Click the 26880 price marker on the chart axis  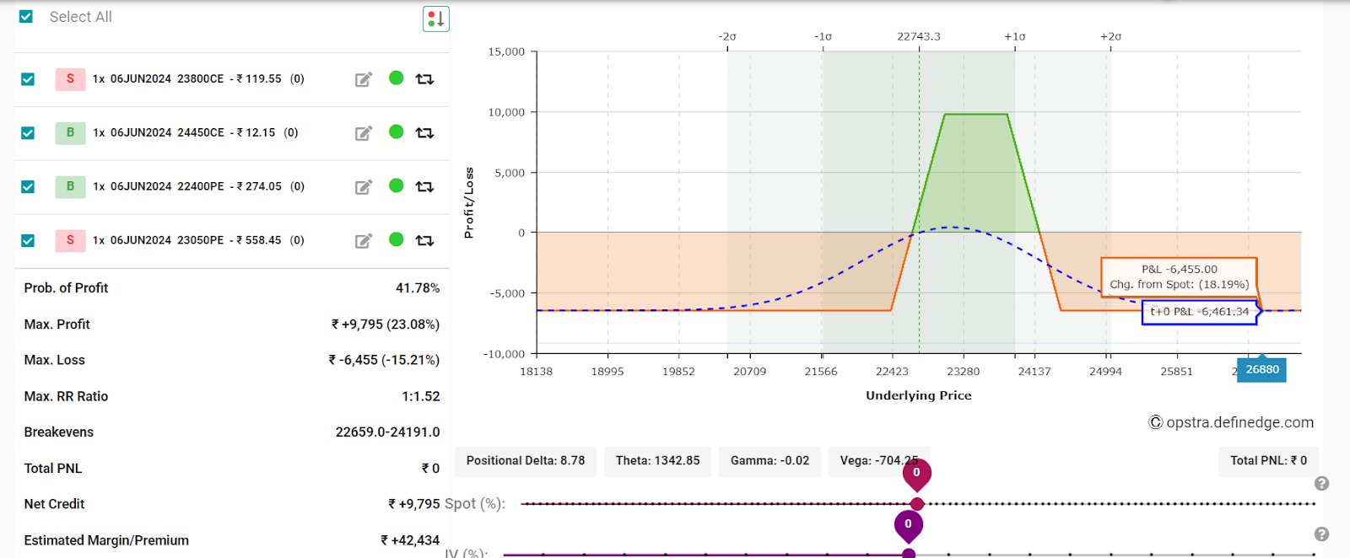tap(1262, 369)
